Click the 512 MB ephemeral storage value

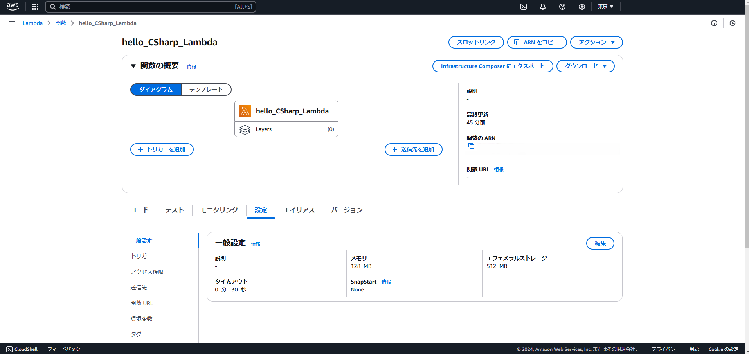coord(497,266)
